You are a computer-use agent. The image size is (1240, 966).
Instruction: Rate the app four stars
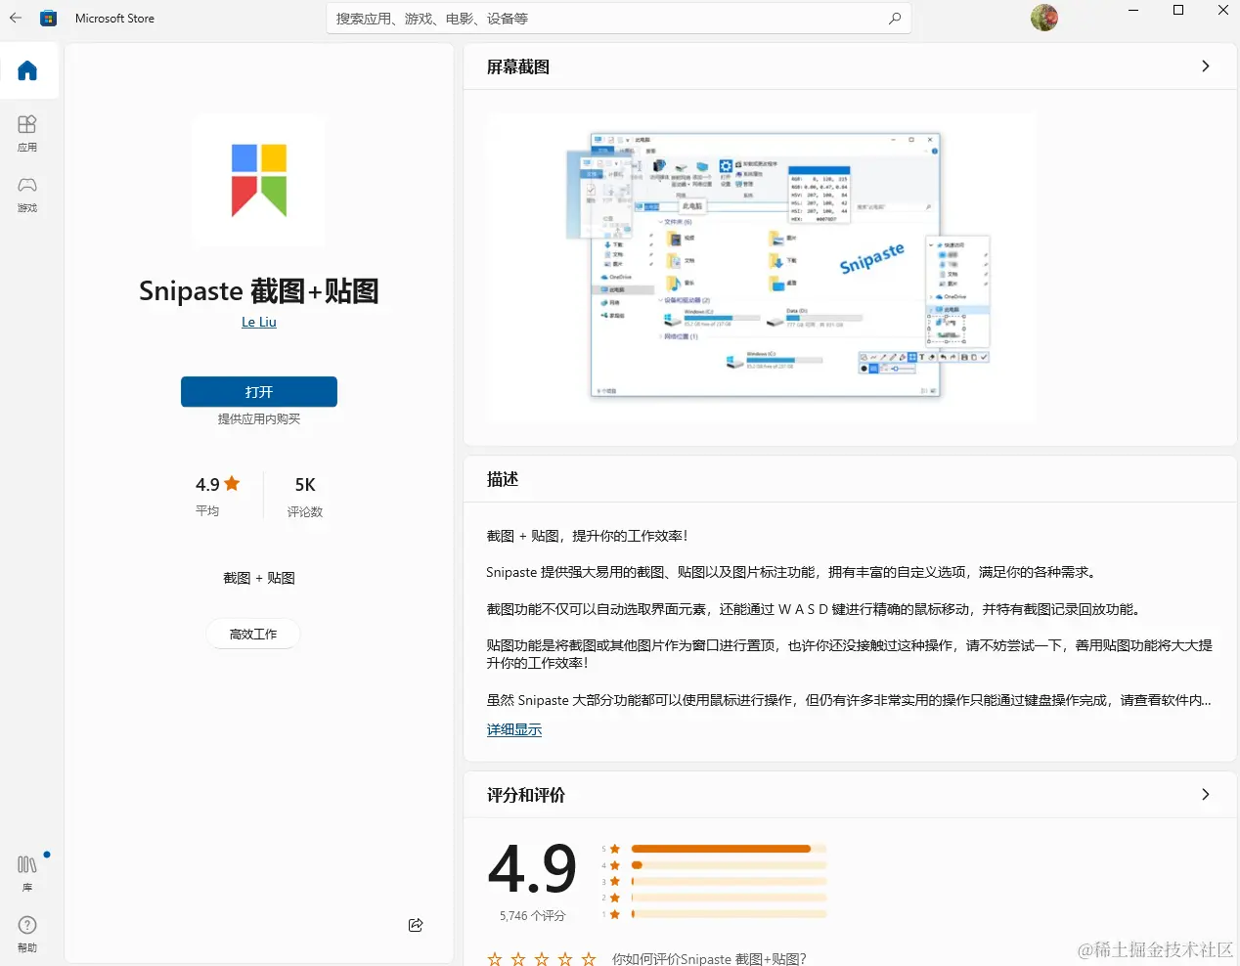click(x=565, y=959)
